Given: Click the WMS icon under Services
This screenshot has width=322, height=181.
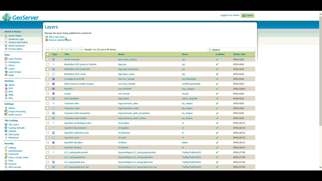Looking at the screenshot, I should coord(6,95).
